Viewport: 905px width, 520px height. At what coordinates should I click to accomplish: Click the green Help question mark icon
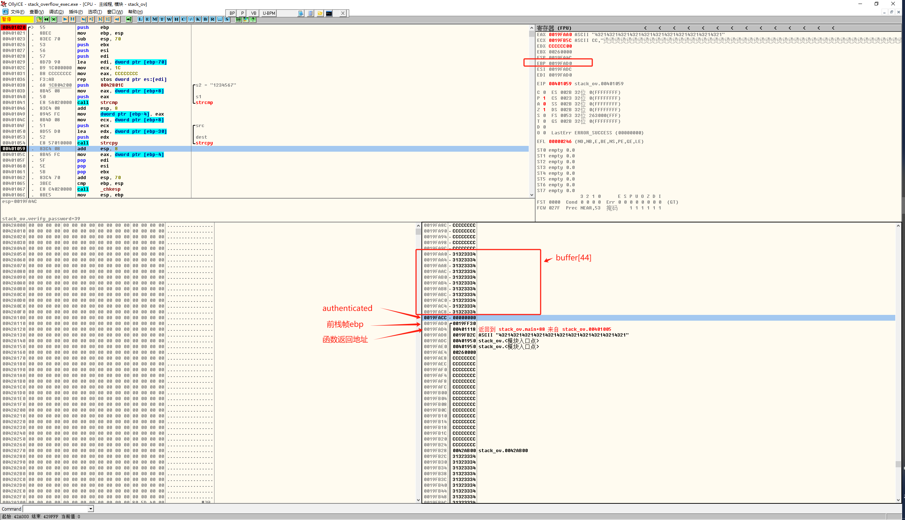pyautogui.click(x=253, y=19)
